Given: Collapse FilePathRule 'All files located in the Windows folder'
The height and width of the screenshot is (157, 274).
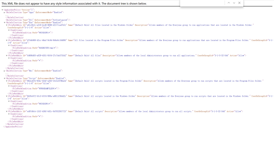Looking at the screenshot, I should 7,25.
